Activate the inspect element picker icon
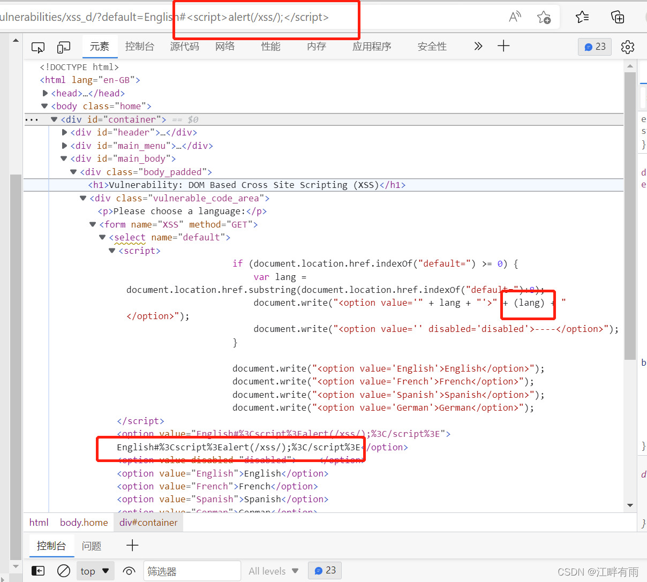The image size is (647, 582). [38, 47]
